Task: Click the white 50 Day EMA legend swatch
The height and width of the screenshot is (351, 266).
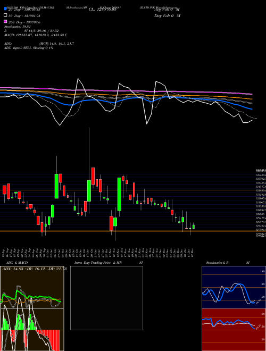Action: tap(5, 15)
